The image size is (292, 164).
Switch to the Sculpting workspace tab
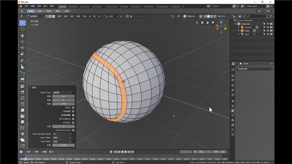pyautogui.click(x=85, y=7)
